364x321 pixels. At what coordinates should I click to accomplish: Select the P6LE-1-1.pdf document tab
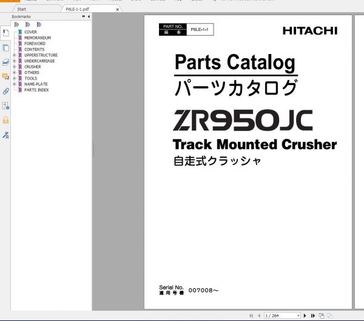tap(77, 9)
